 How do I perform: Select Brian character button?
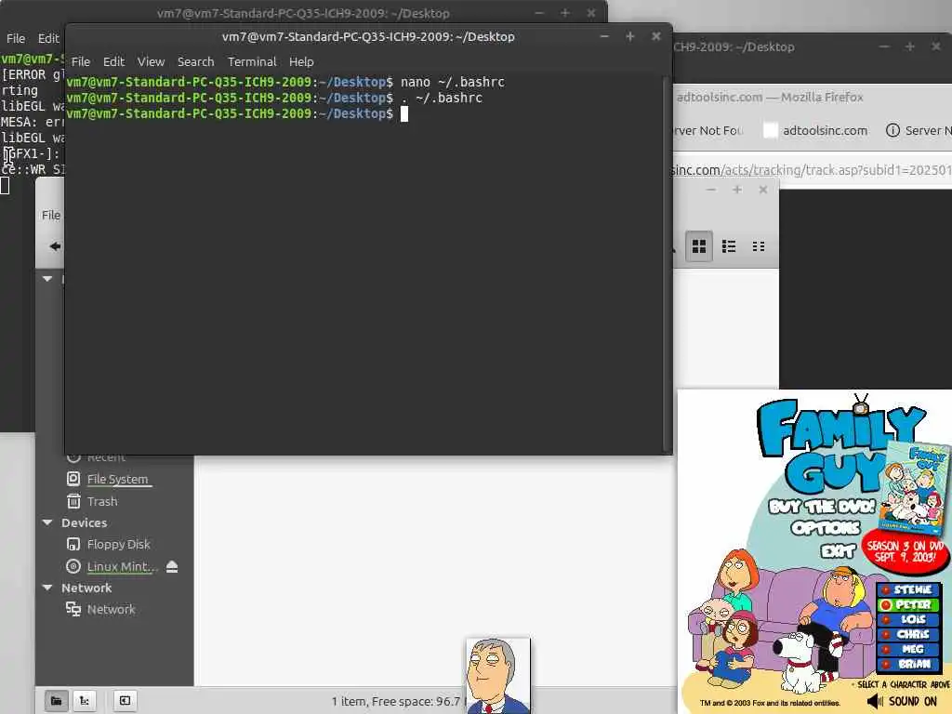(908, 664)
